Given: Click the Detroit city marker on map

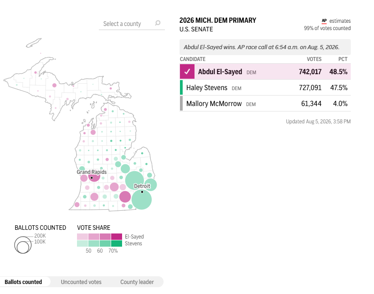Looking at the screenshot, I should pyautogui.click(x=142, y=192).
